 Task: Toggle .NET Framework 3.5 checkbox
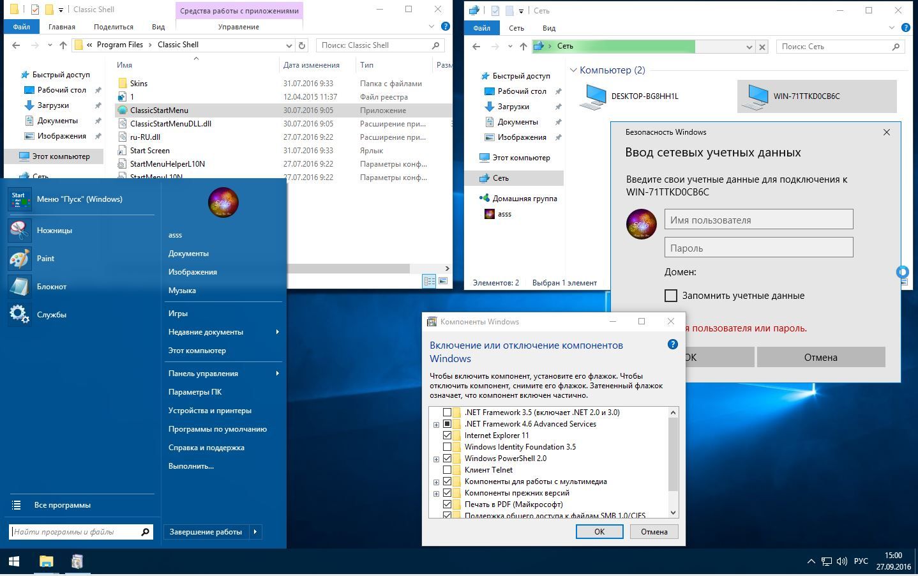pyautogui.click(x=447, y=413)
